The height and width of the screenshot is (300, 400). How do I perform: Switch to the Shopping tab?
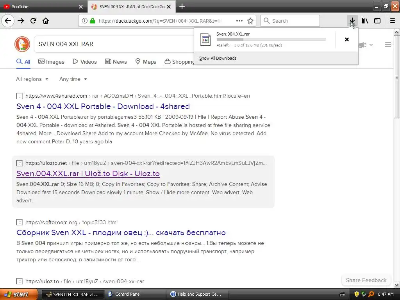coord(179,62)
